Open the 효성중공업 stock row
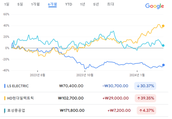The width and height of the screenshot is (172, 119). tap(84, 110)
